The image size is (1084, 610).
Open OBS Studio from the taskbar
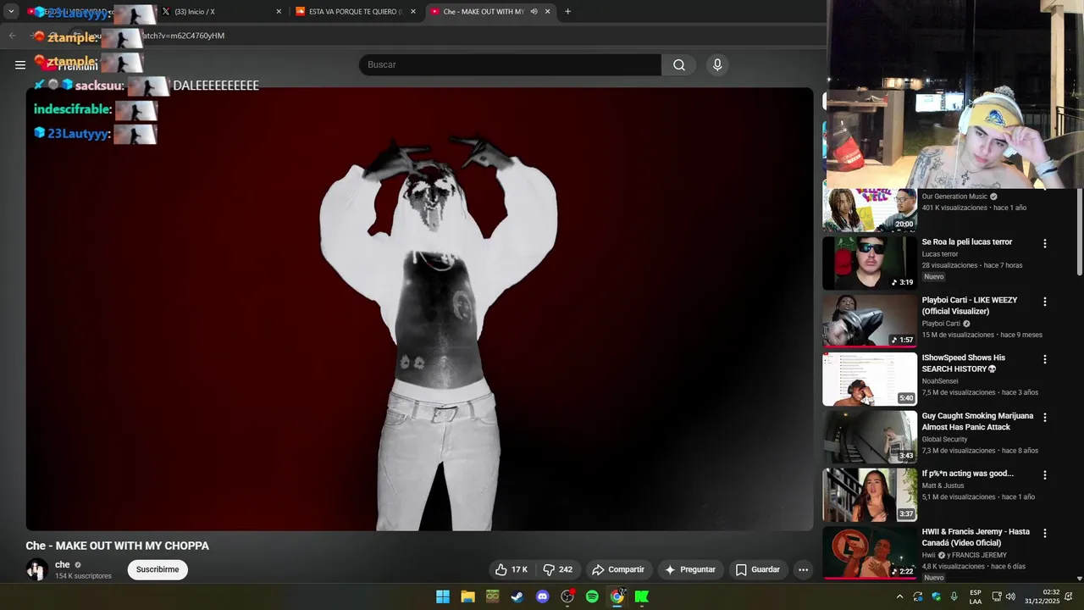(x=567, y=596)
